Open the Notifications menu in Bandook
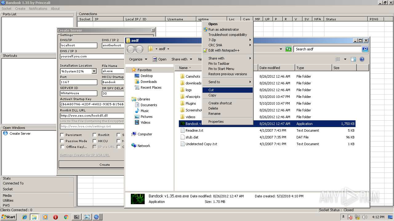 click(38, 9)
